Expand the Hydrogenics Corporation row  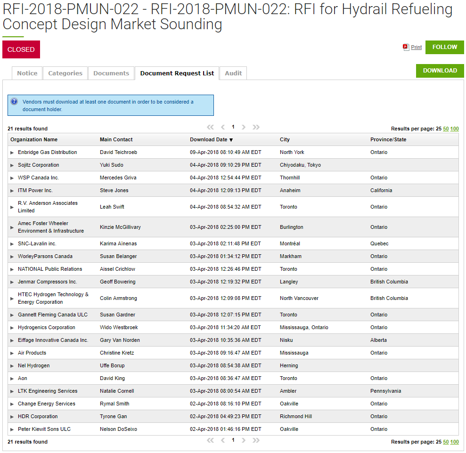coord(12,328)
